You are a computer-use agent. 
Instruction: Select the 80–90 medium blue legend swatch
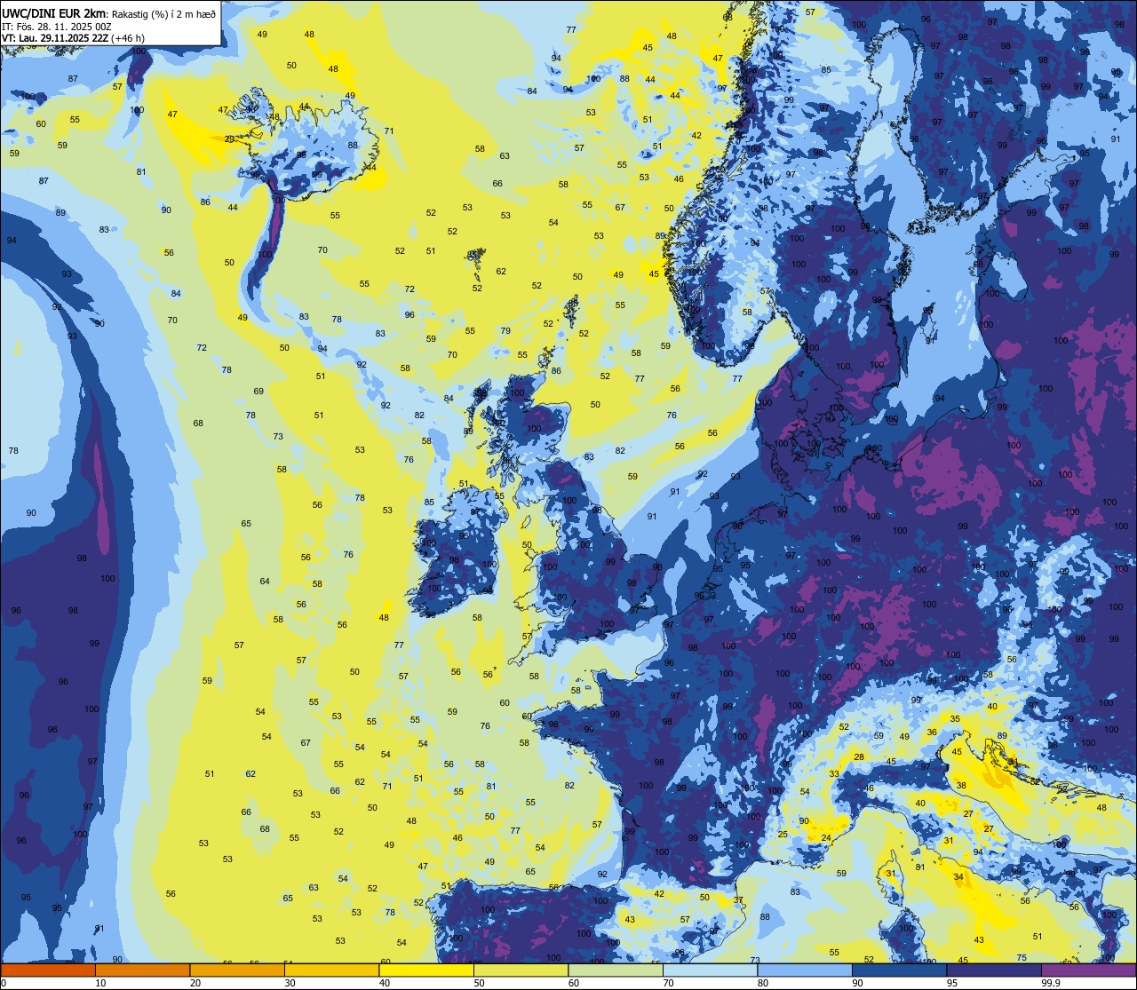point(805,970)
